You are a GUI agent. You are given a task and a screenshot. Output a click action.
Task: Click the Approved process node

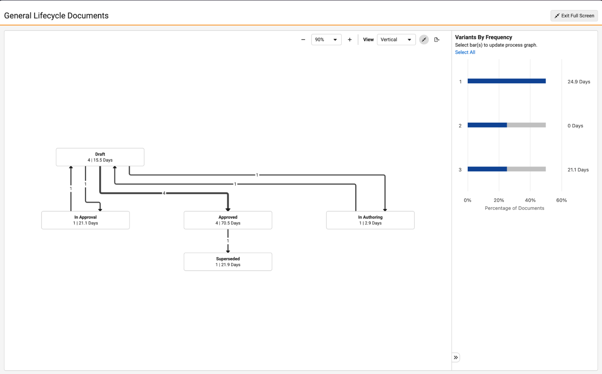click(228, 220)
